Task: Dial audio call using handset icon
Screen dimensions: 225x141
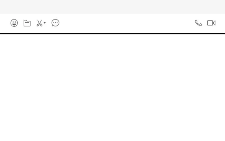Action: (x=199, y=23)
